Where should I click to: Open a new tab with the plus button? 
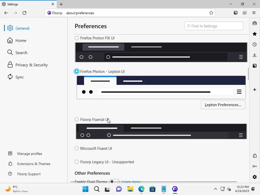[61, 4]
